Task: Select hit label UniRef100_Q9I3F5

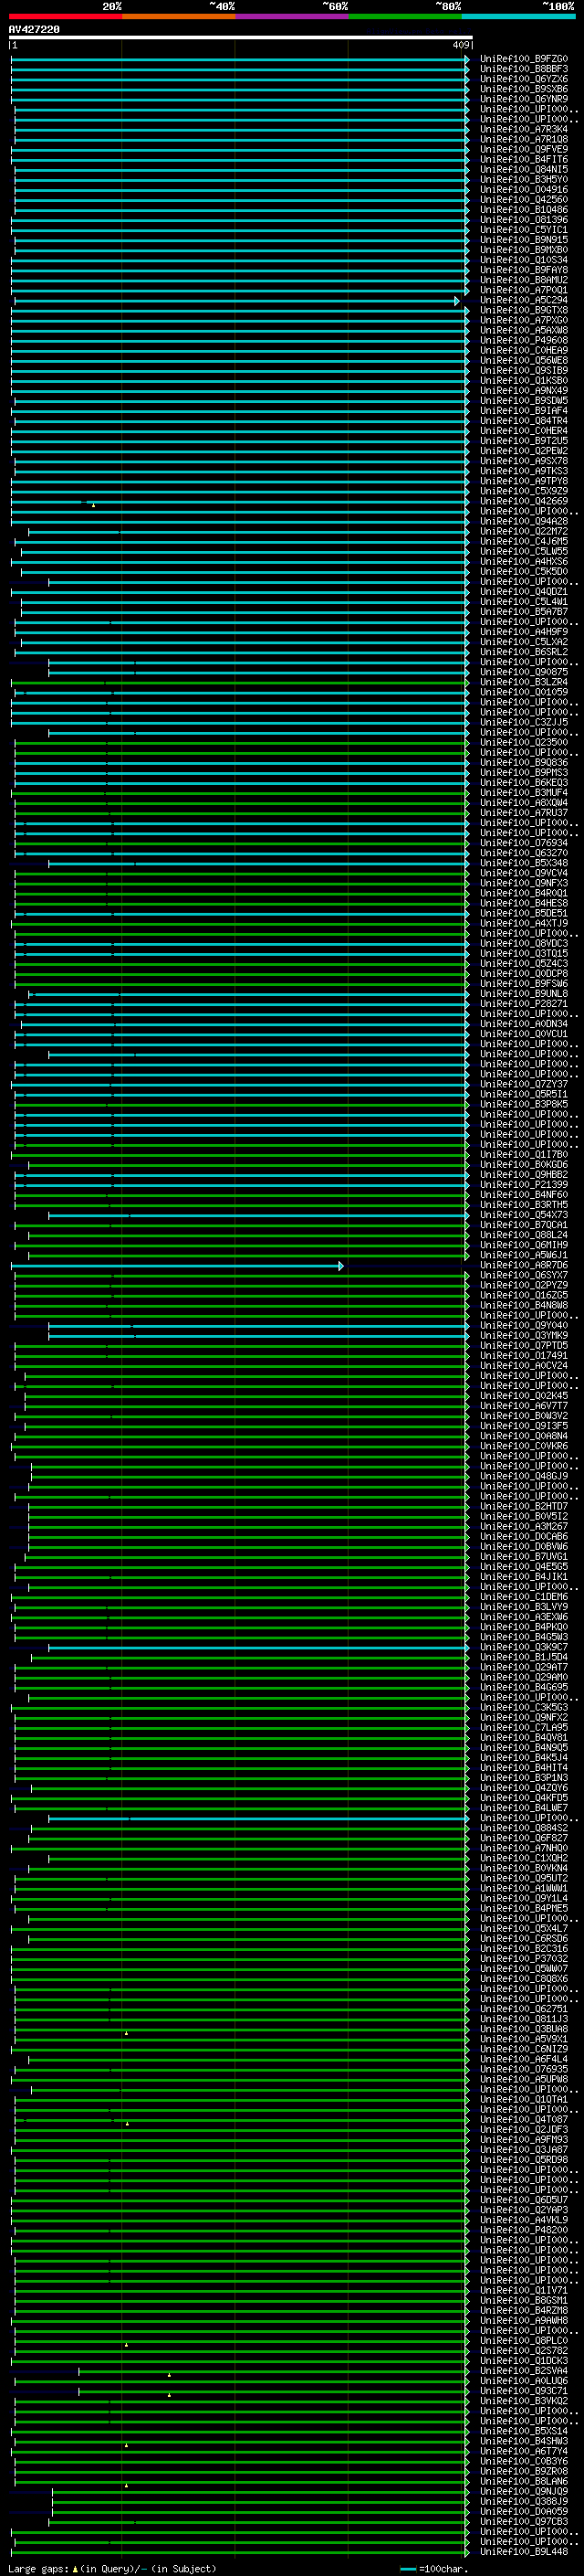Action: point(524,1427)
